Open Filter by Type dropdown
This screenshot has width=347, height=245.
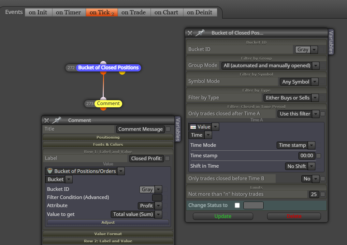pos(315,98)
